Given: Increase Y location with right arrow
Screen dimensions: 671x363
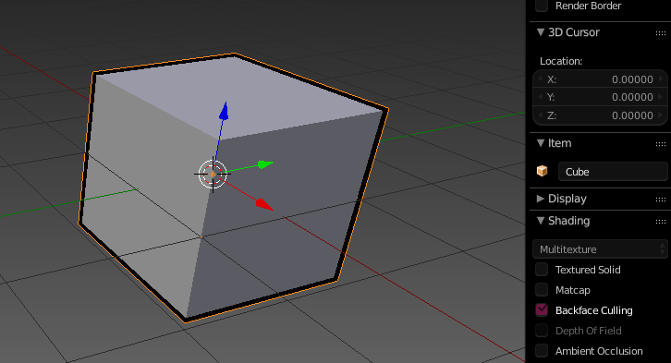Looking at the screenshot, I should 661,97.
